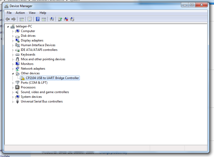
Task: Collapse the Other devices category
Action: click(x=13, y=73)
